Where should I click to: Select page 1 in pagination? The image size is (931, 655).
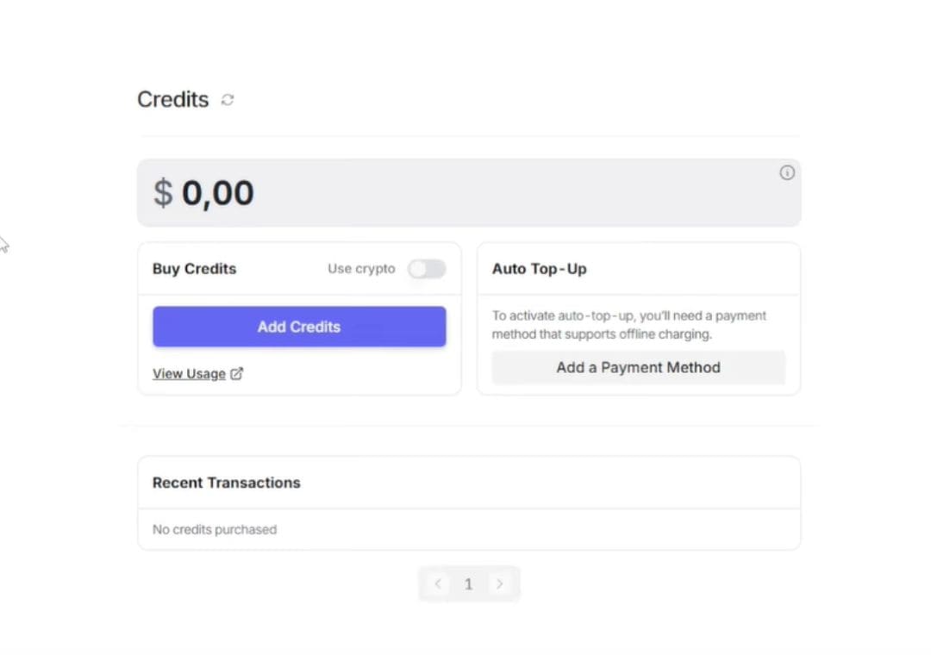coord(468,584)
